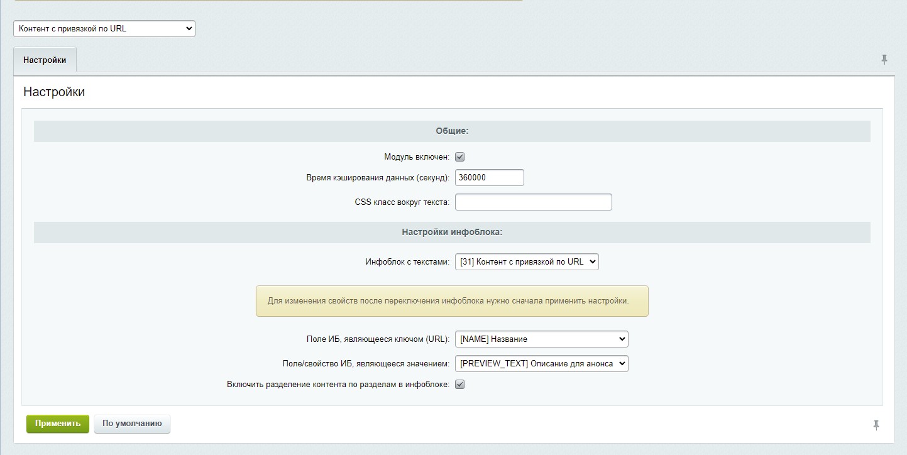The image size is (907, 455).
Task: Open the [PREVIEW_TEXT] value field dropdown
Action: click(541, 364)
